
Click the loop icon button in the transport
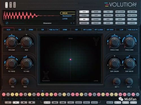(x=8, y=102)
